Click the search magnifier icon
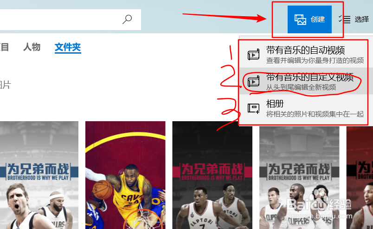Image resolution: width=373 pixels, height=229 pixels. click(x=127, y=19)
